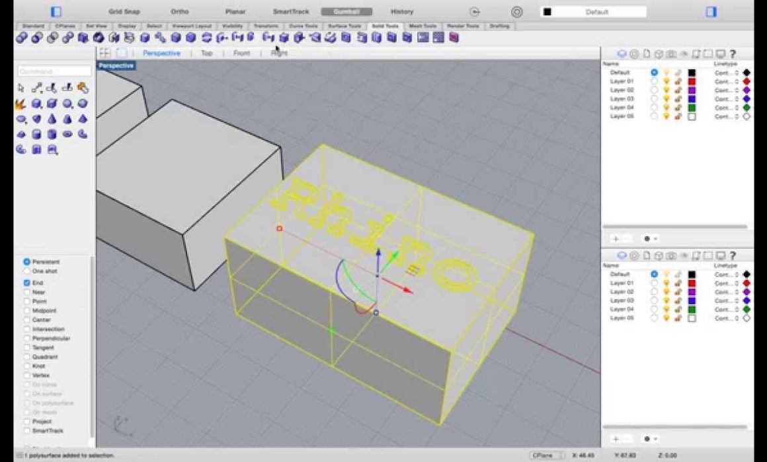Open the Help question mark in upper panel
The width and height of the screenshot is (767, 462).
coord(733,53)
